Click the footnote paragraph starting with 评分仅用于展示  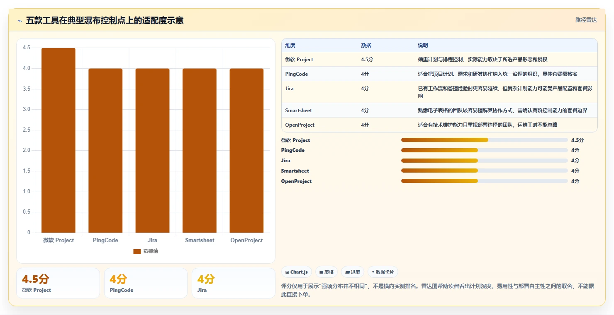point(437,290)
